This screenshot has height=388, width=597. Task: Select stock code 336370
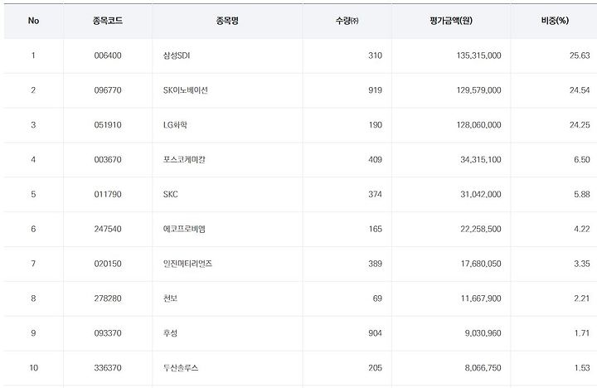pyautogui.click(x=108, y=368)
